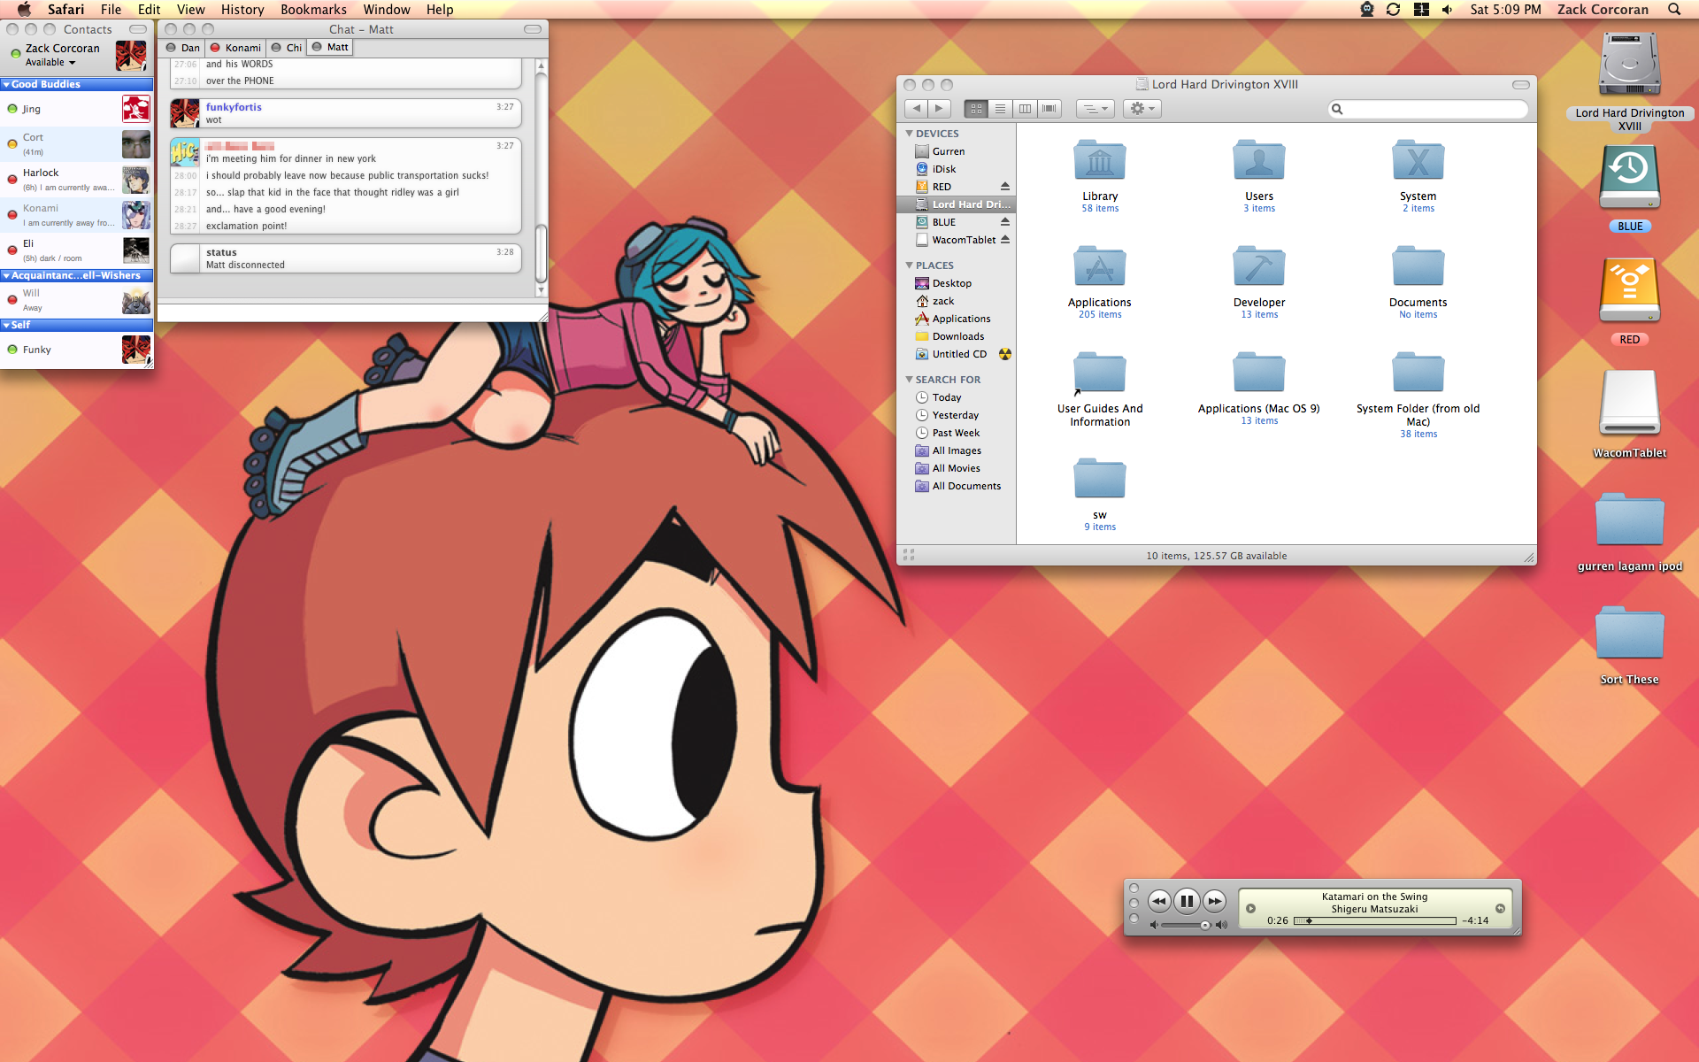Select Past Week search in sidebar
The image size is (1699, 1062).
(956, 433)
